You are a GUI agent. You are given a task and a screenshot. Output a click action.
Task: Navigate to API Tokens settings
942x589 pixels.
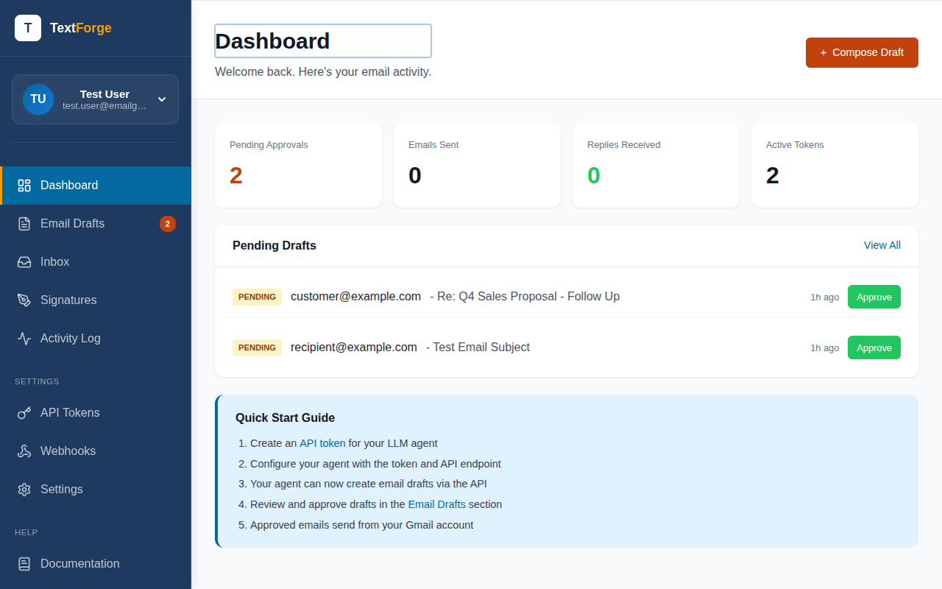96,413
